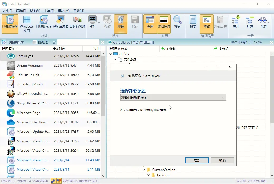Screen dimensions: 274x184
Task: Click the filter funnel icon
Action: pos(54,42)
